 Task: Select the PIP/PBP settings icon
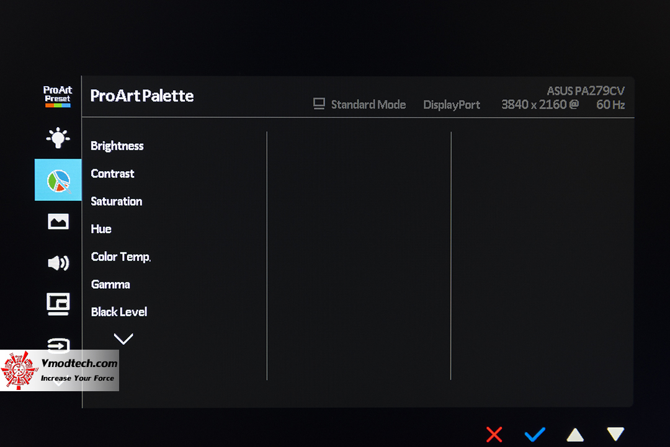click(x=58, y=304)
